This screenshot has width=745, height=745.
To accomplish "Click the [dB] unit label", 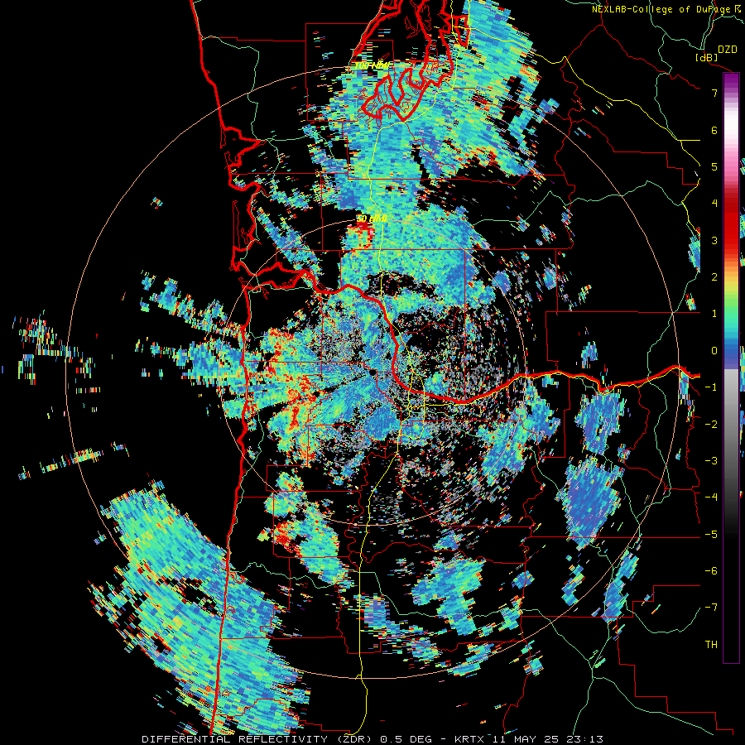I will [707, 57].
